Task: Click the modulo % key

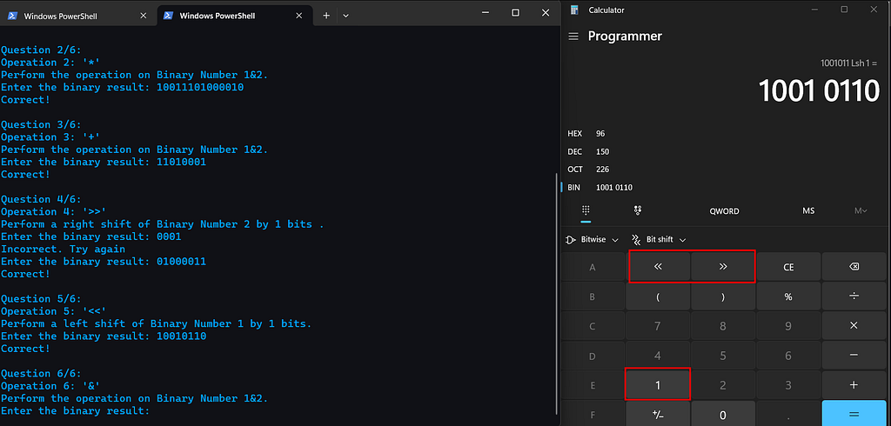Action: (788, 296)
